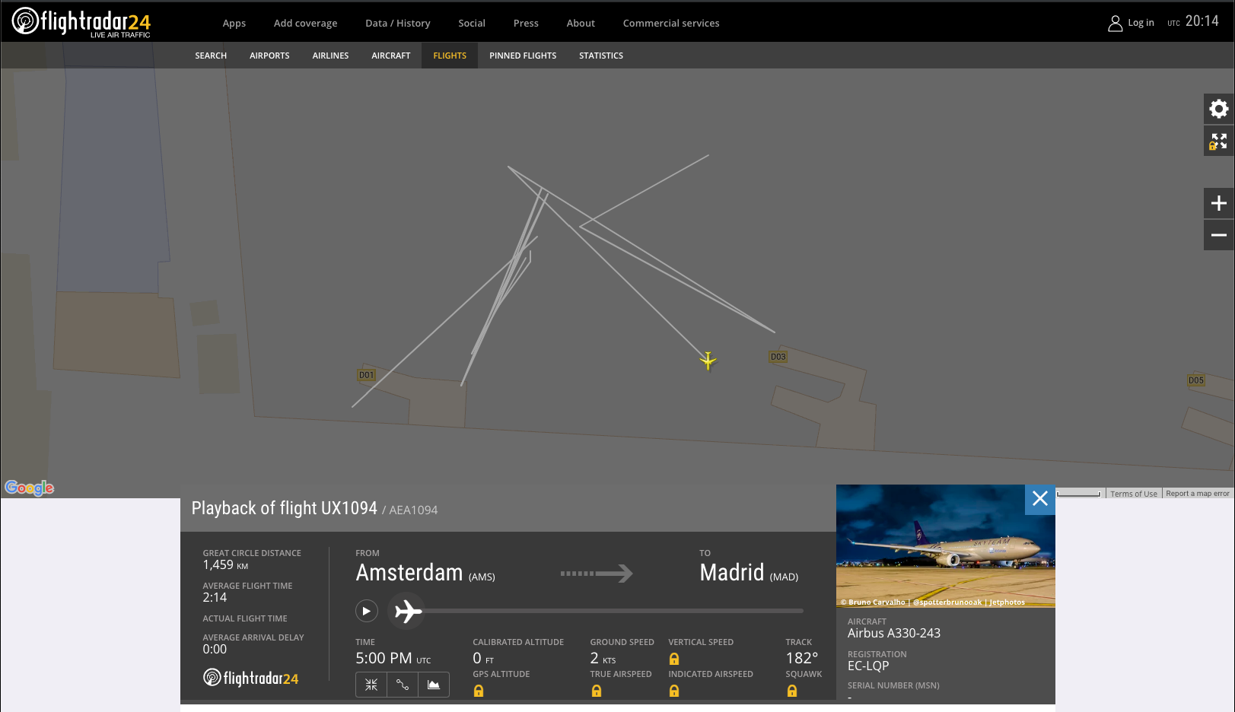Close the aircraft info panel

[x=1040, y=499]
